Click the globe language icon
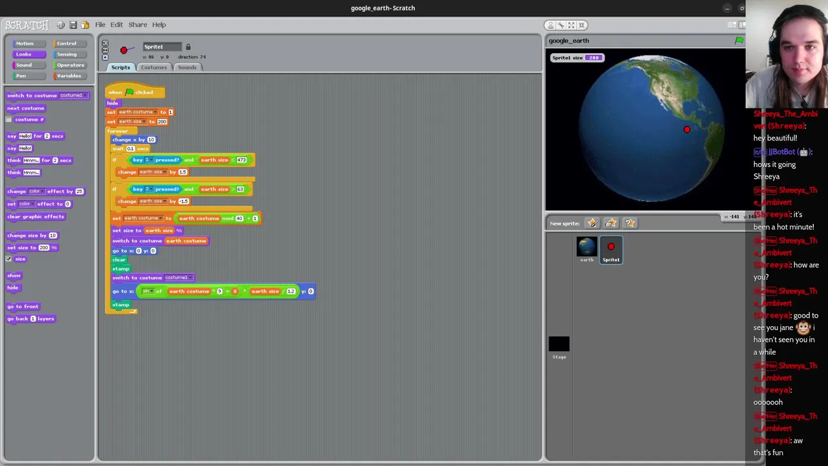Viewport: 828px width, 466px height. pos(61,25)
